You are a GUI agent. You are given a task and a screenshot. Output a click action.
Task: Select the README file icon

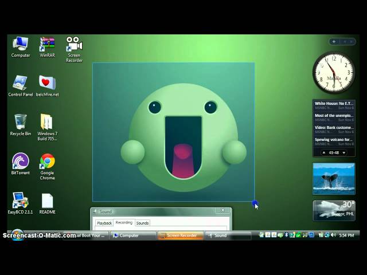pyautogui.click(x=47, y=203)
